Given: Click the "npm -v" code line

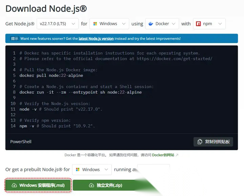Looking at the screenshot, I should [57, 126].
